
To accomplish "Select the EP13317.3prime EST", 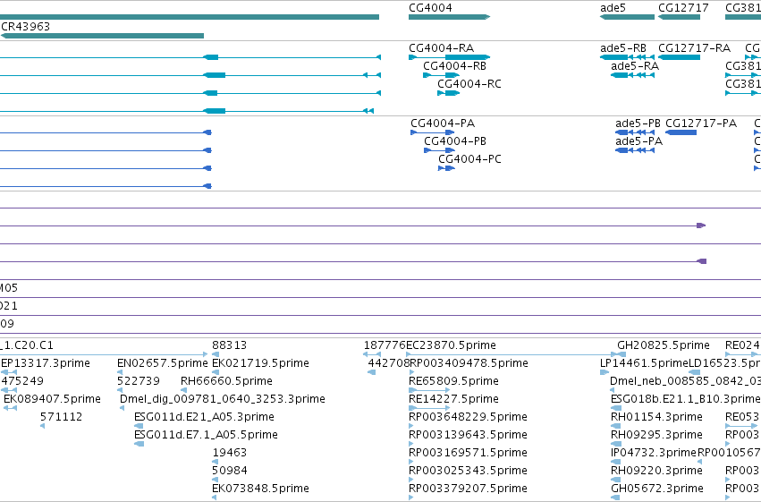I will [9, 372].
